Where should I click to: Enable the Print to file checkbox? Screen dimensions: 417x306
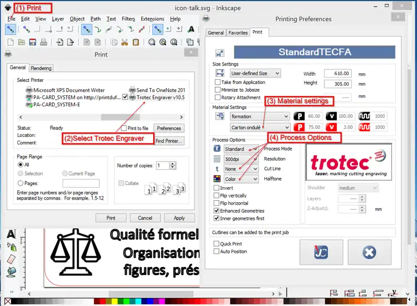coord(124,128)
